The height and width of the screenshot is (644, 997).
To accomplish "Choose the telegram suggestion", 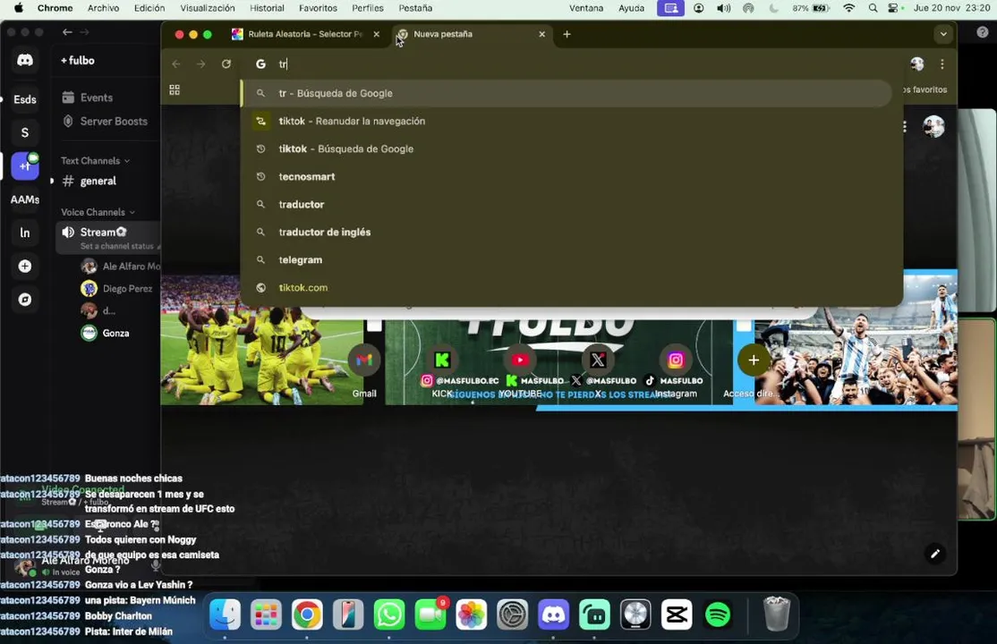I will 566,260.
